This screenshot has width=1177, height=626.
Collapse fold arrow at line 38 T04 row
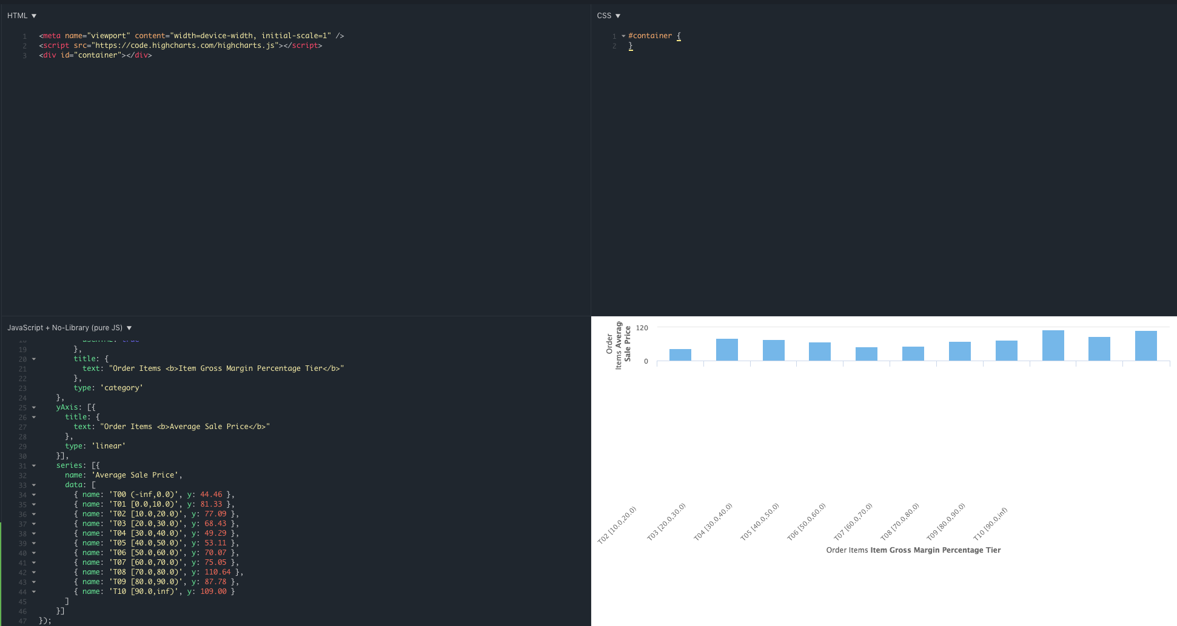[x=34, y=534]
